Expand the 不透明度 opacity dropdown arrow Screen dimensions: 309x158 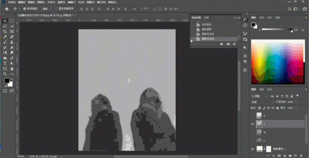296,102
